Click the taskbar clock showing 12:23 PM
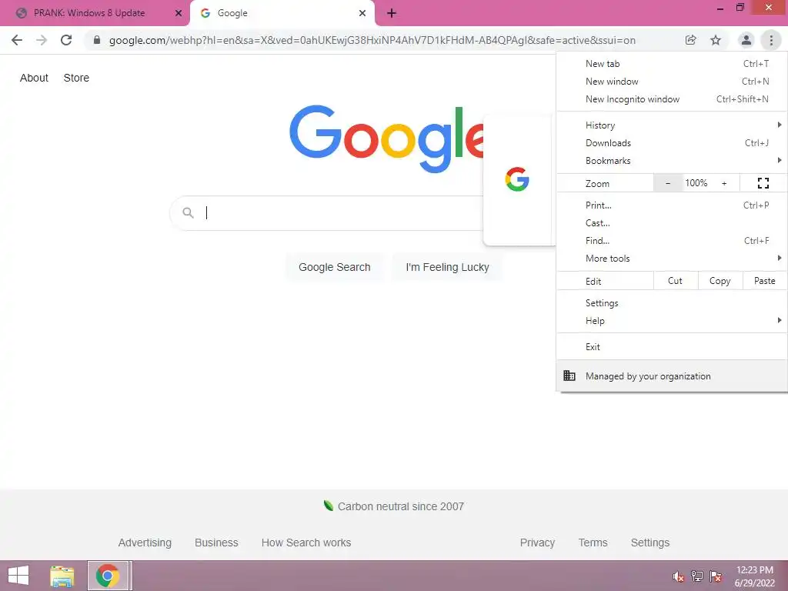Viewport: 788px width, 591px height. pyautogui.click(x=755, y=576)
